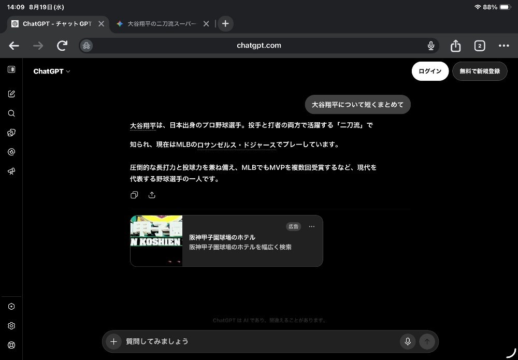Screen dimensions: 518x360
Task: Click ad text 阪神甲子園球場のホテルを幅広く検索
Action: tap(240, 247)
